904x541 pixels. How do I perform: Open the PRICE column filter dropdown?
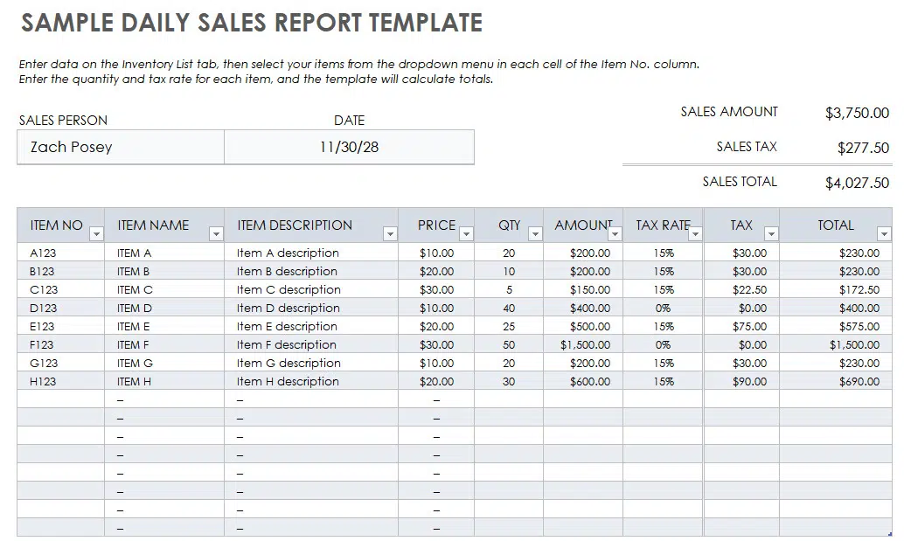[x=466, y=234]
